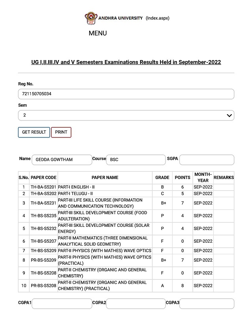252x326 pixels.
Task: Click the Food Adulteration paper name
Action: (102, 216)
